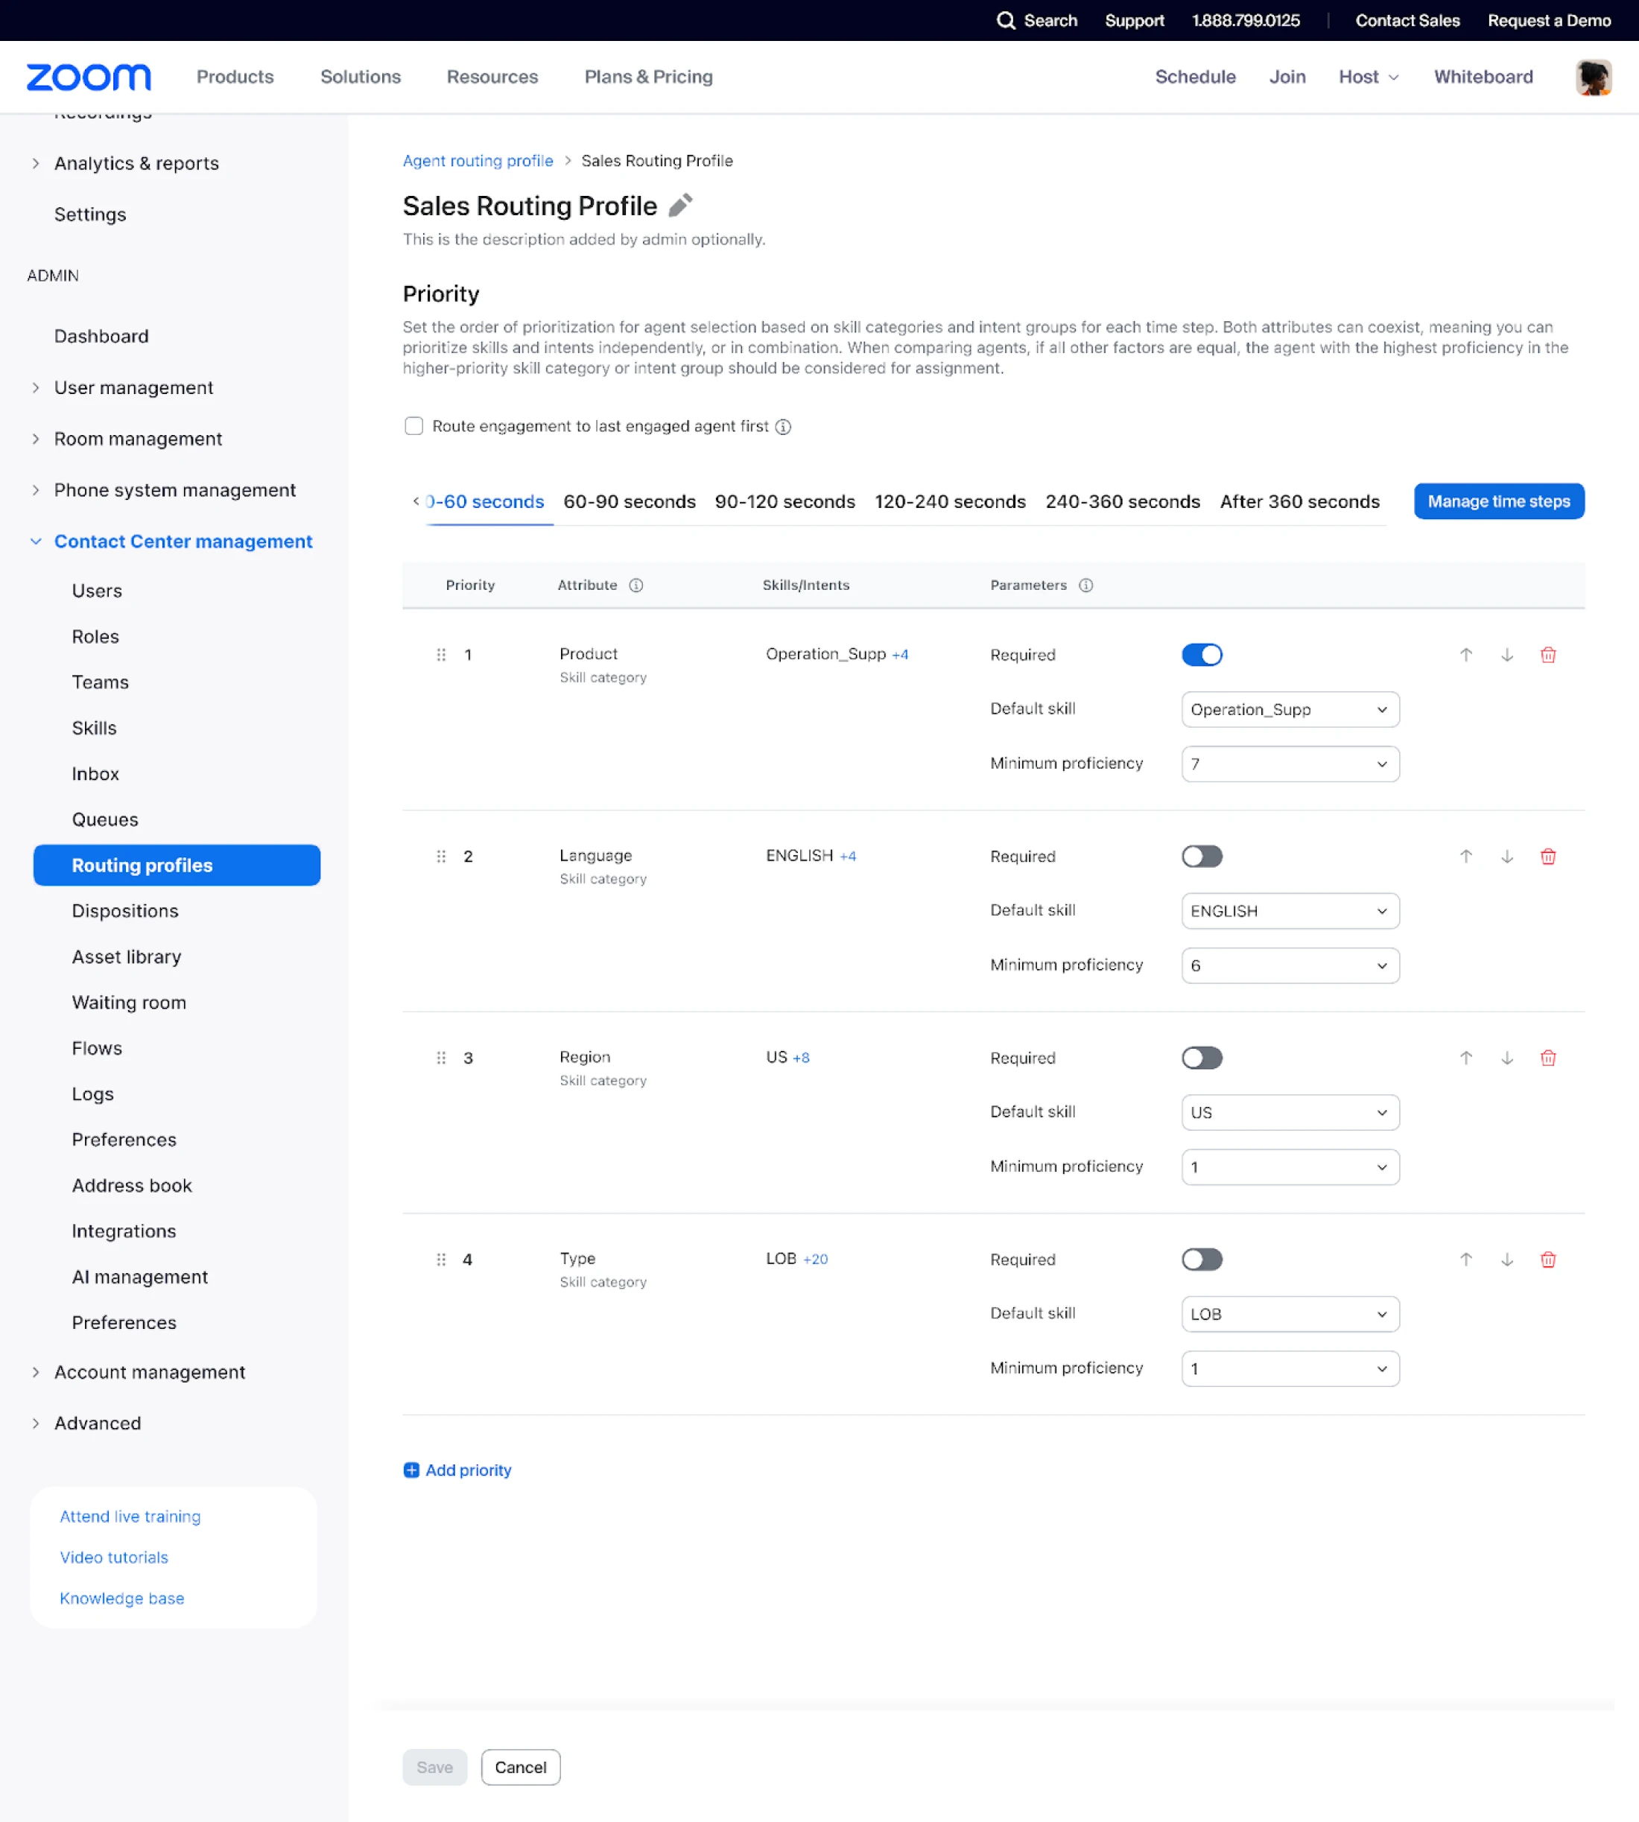Open Default skill dropdown showing ENGLISH

pyautogui.click(x=1290, y=911)
